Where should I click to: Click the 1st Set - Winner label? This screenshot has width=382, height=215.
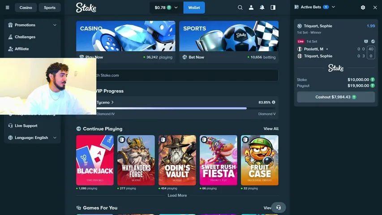(309, 32)
